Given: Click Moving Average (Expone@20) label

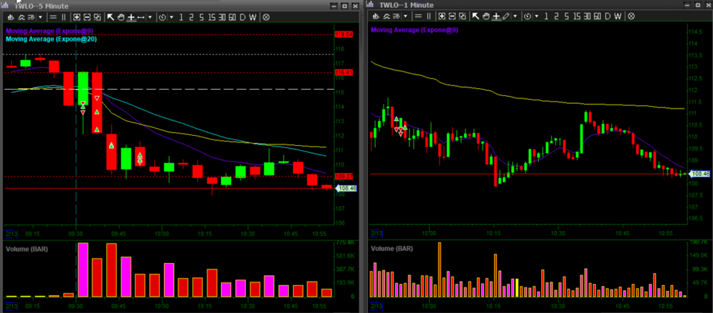Looking at the screenshot, I should 51,39.
